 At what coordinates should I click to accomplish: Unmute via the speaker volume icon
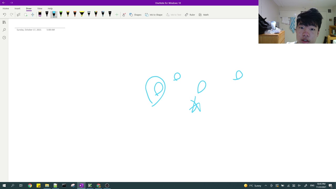point(299,186)
